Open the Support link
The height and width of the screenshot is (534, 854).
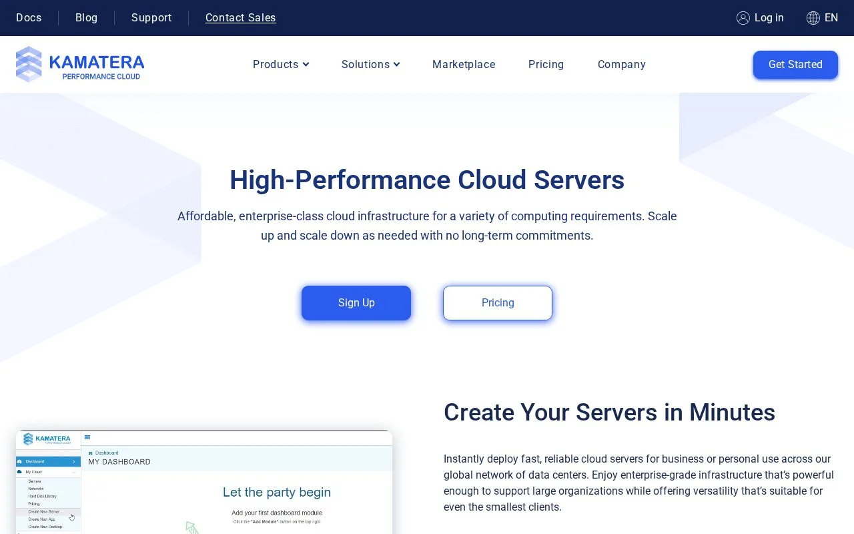pyautogui.click(x=151, y=18)
